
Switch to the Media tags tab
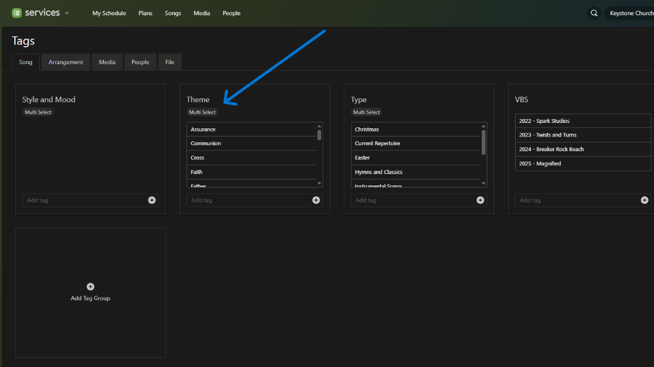tap(107, 62)
